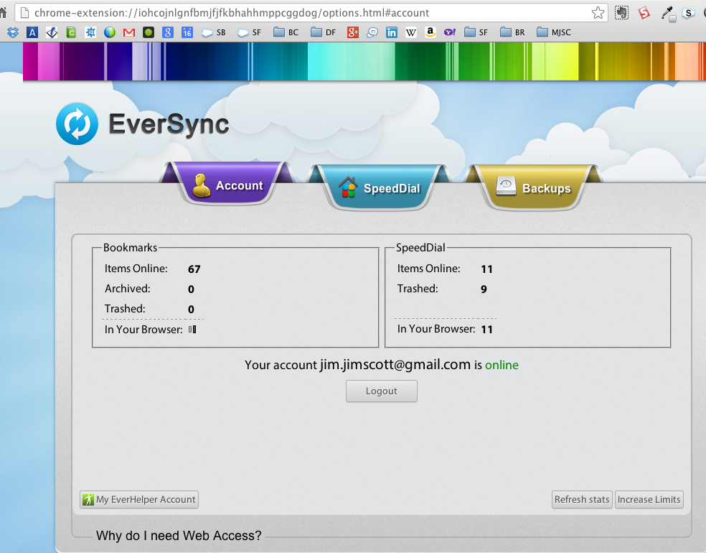Image resolution: width=706 pixels, height=553 pixels.
Task: Launch the Evernote clipper extension
Action: point(622,13)
